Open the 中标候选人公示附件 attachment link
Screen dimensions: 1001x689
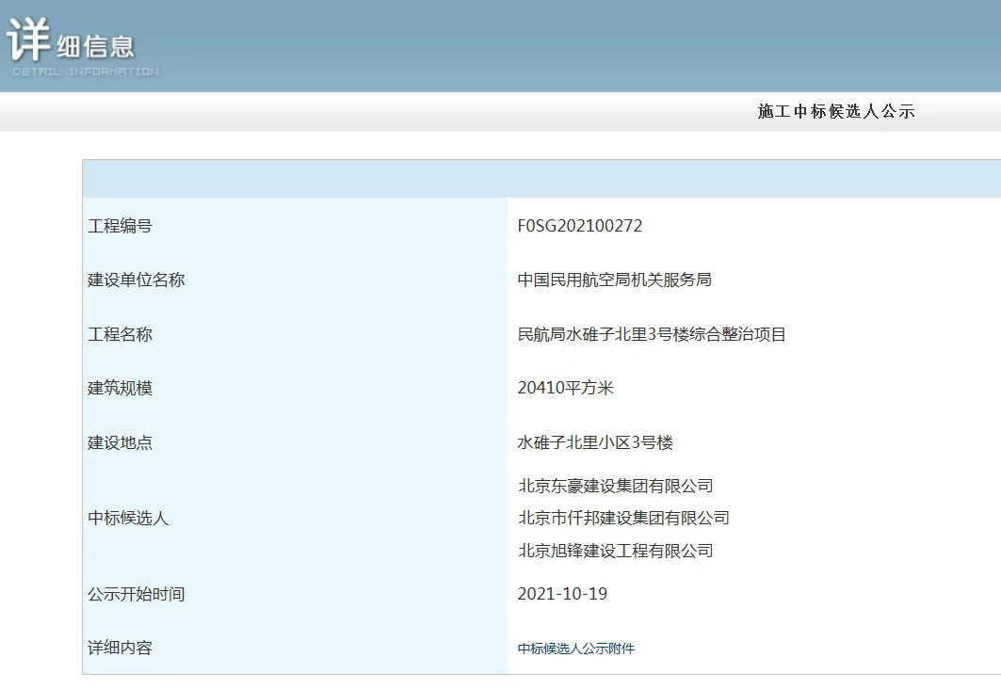575,649
